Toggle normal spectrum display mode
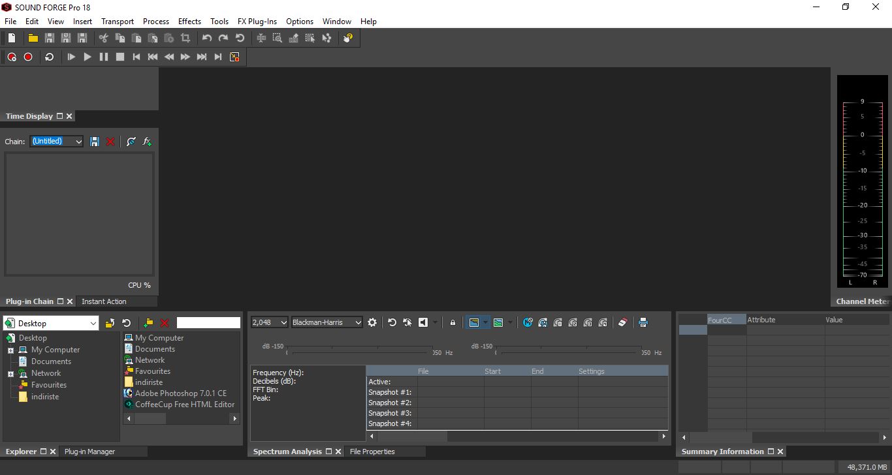The height and width of the screenshot is (475, 892). click(x=474, y=322)
